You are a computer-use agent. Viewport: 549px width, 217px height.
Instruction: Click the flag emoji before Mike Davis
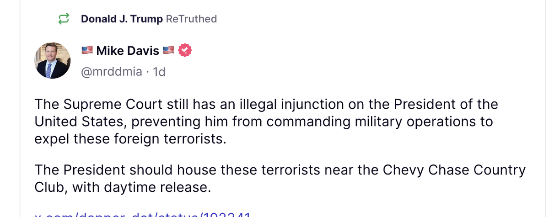click(x=87, y=50)
